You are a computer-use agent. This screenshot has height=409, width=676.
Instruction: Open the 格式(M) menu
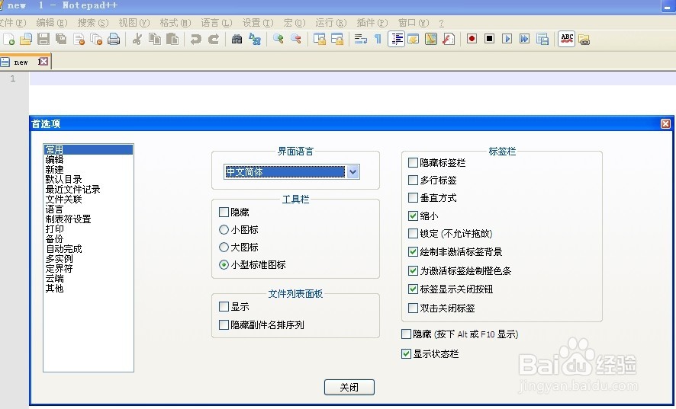pyautogui.click(x=175, y=22)
